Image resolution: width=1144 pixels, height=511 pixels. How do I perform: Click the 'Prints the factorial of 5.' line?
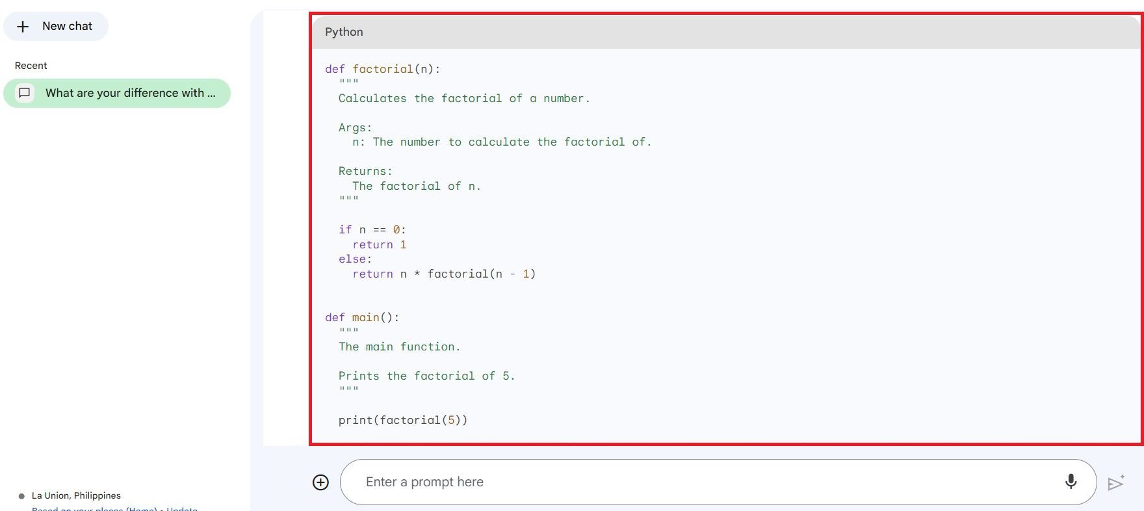[x=426, y=376]
